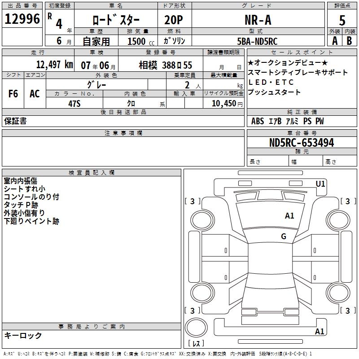Click the shift type F6
The image size is (359, 359).
[x=13, y=94]
